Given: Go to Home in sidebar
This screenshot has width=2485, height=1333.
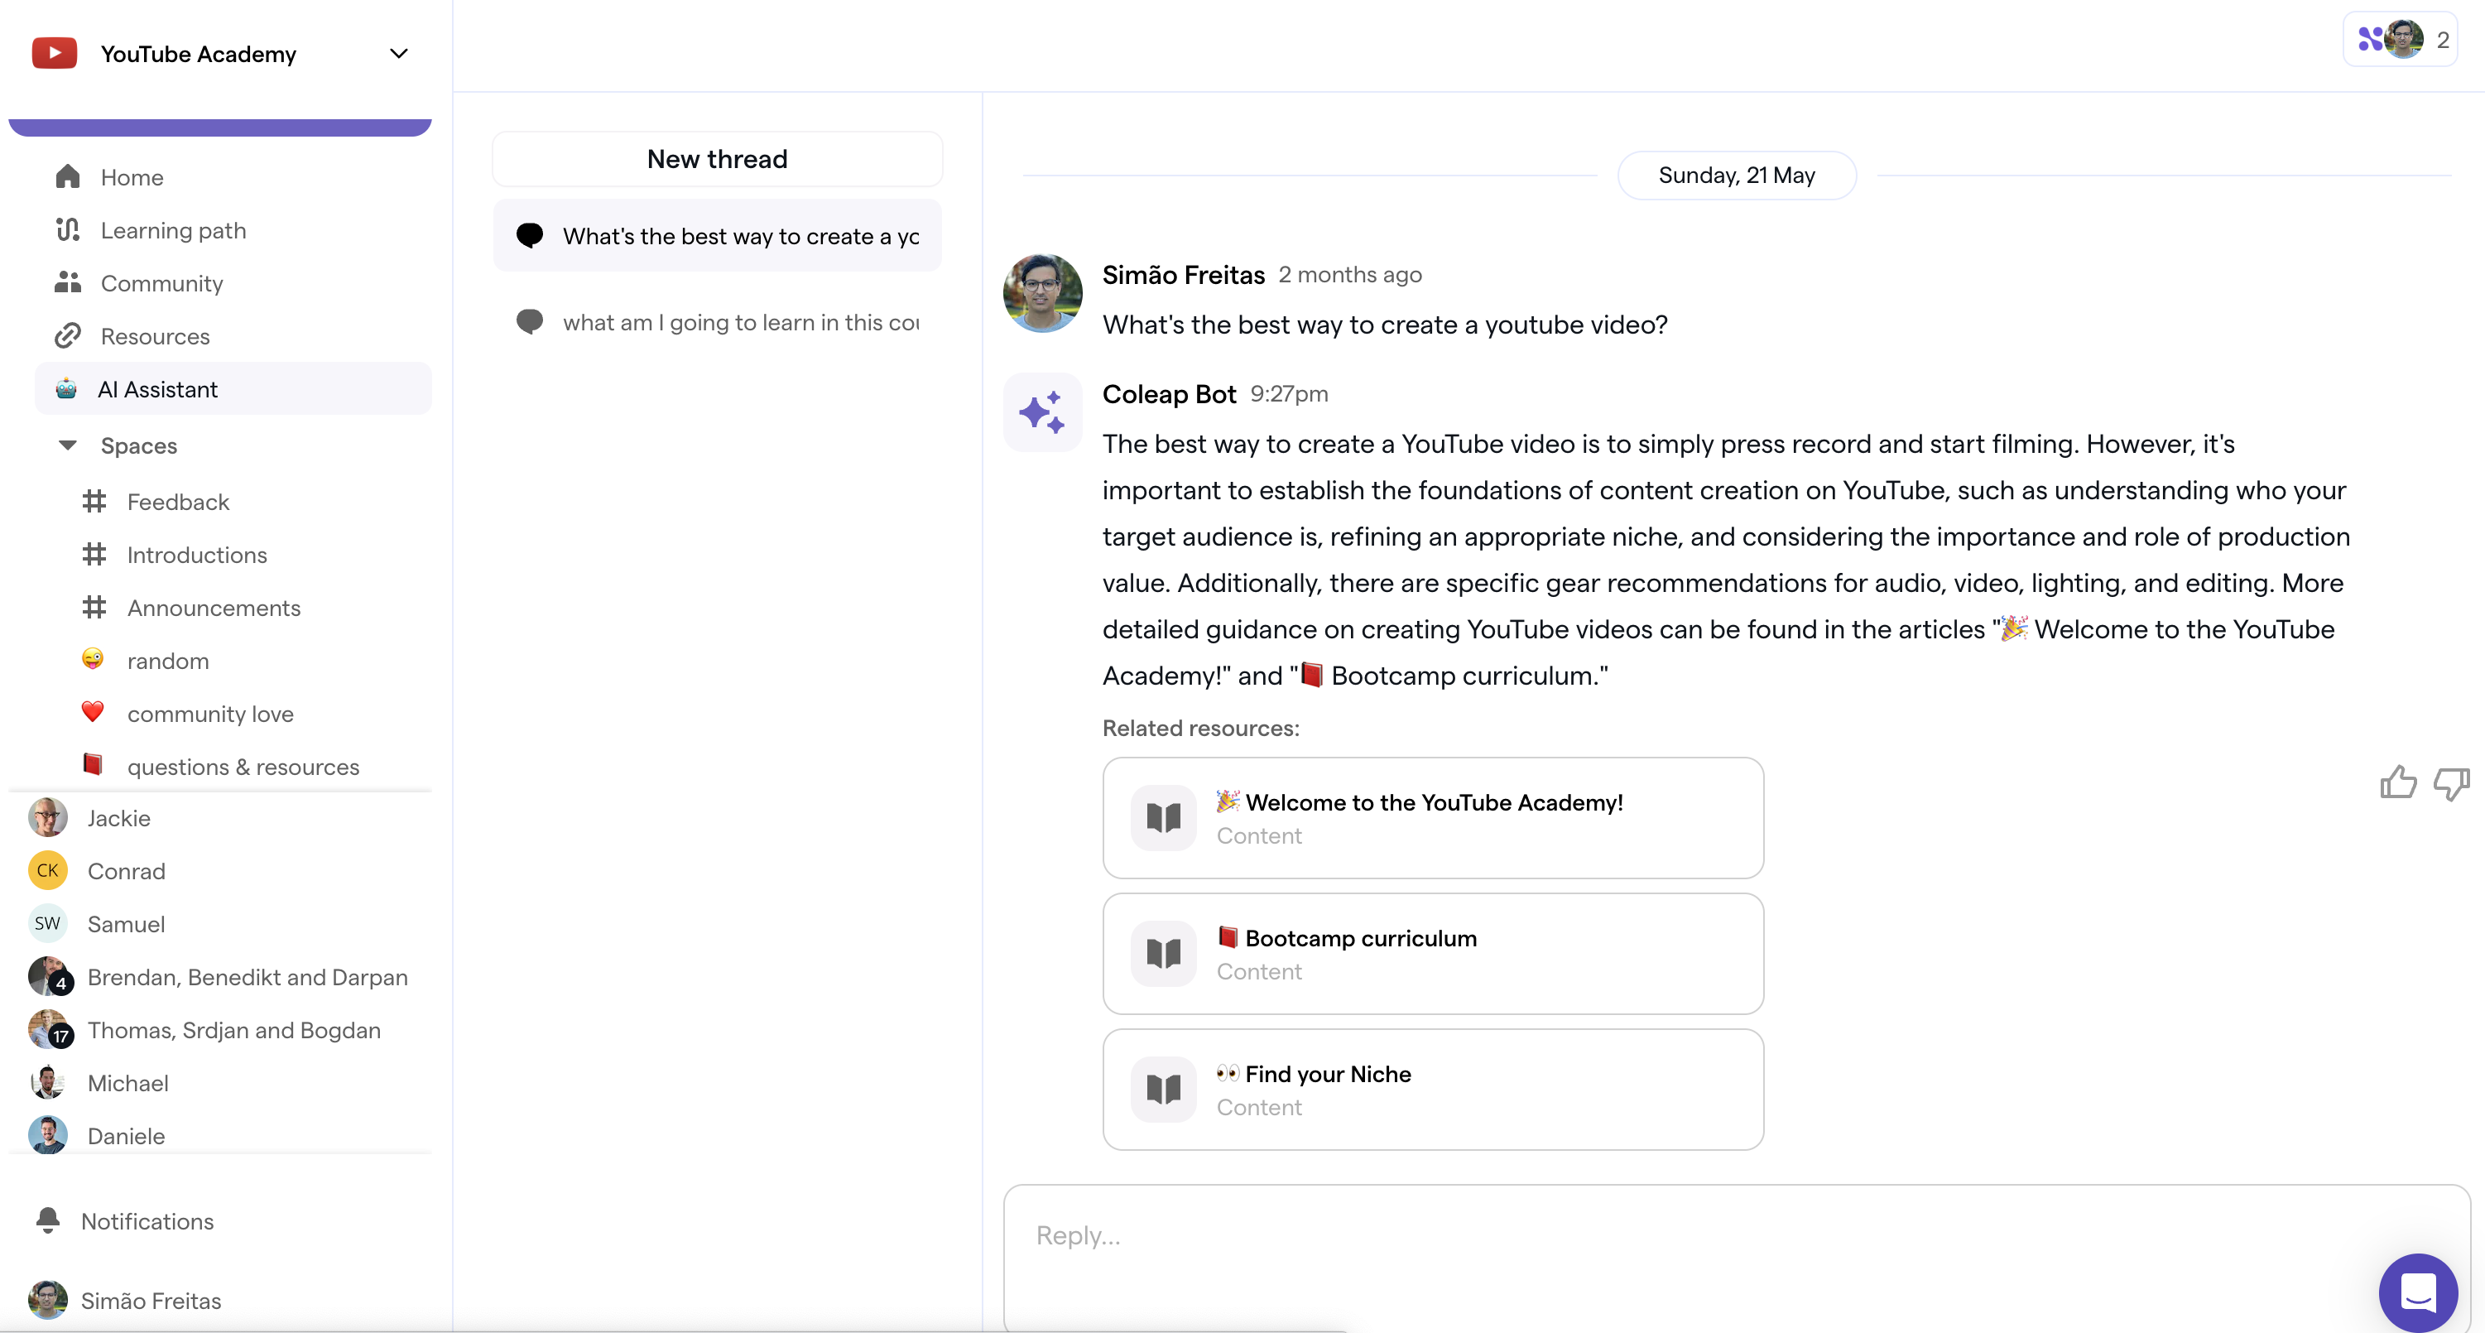Looking at the screenshot, I should click(233, 177).
